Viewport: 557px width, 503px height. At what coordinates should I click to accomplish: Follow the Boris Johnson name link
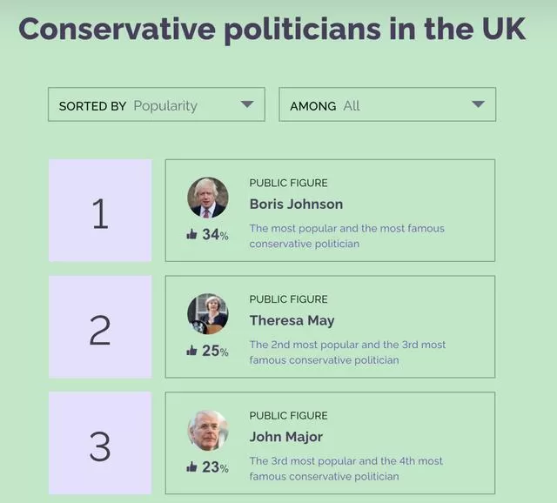coord(296,205)
